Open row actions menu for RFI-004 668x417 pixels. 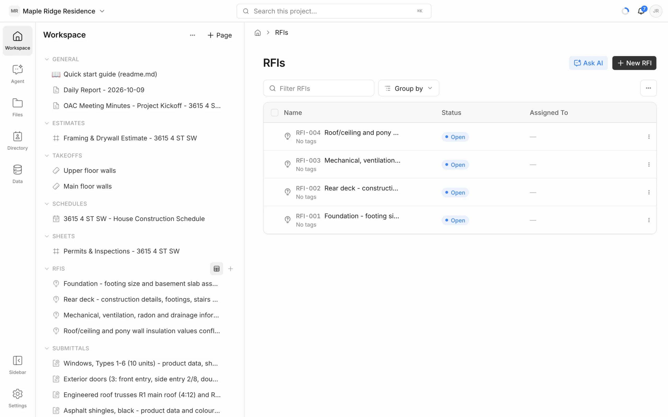point(649,137)
